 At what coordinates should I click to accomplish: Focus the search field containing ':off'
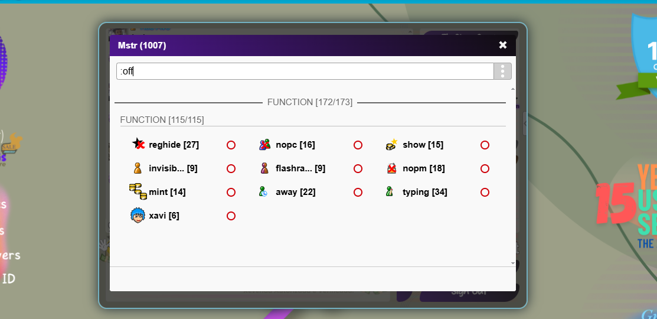coord(305,71)
